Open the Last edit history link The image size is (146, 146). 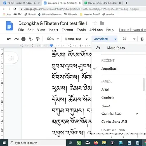click(x=133, y=30)
